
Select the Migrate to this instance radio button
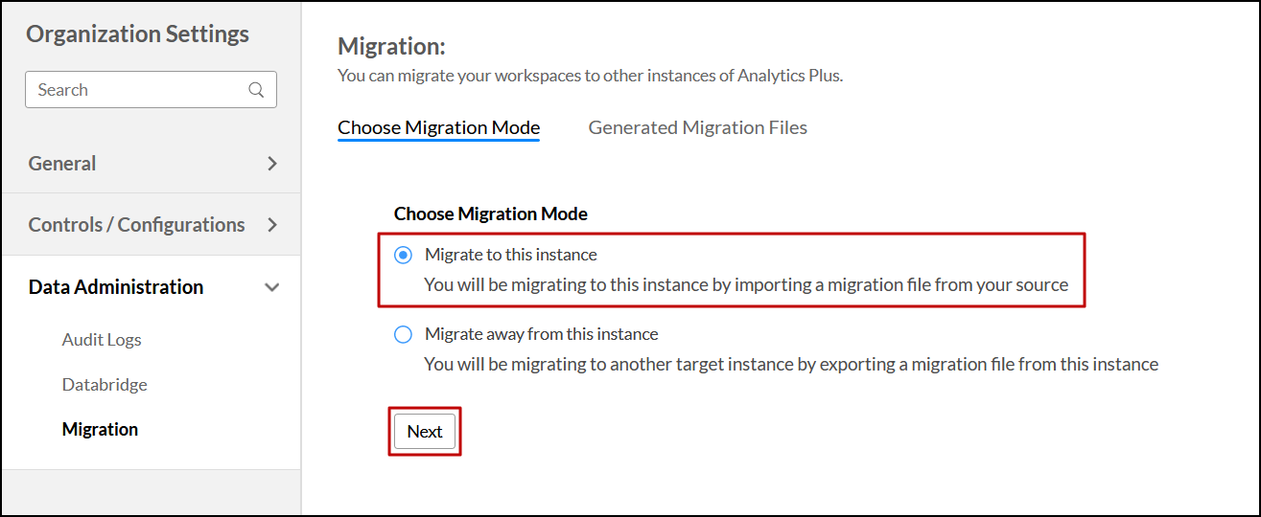[x=404, y=255]
